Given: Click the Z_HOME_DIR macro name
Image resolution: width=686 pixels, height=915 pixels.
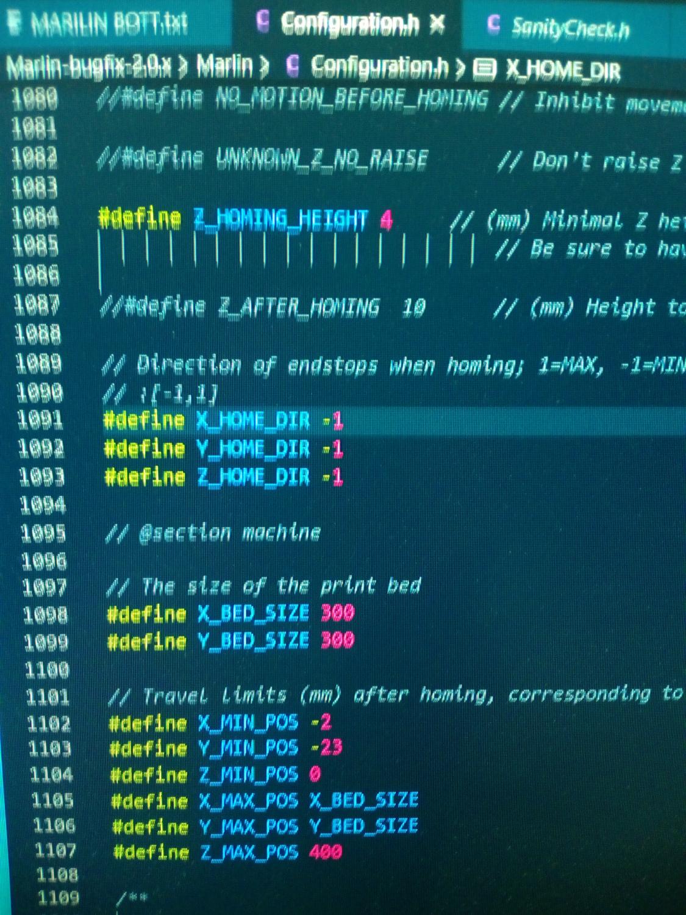Looking at the screenshot, I should [254, 476].
